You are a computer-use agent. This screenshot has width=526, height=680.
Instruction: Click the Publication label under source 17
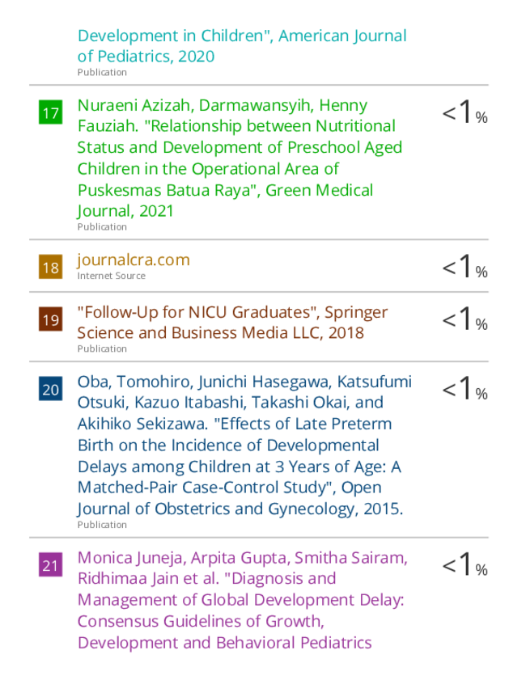coord(102,227)
